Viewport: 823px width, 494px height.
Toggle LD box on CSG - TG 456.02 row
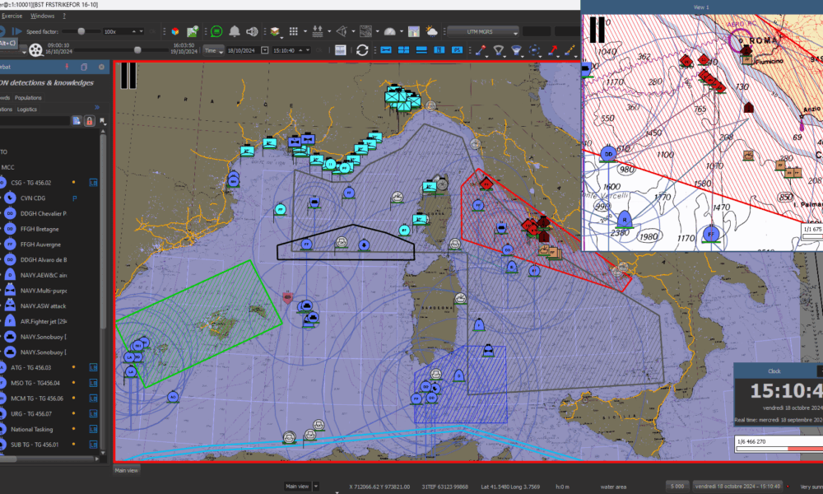[x=94, y=183]
